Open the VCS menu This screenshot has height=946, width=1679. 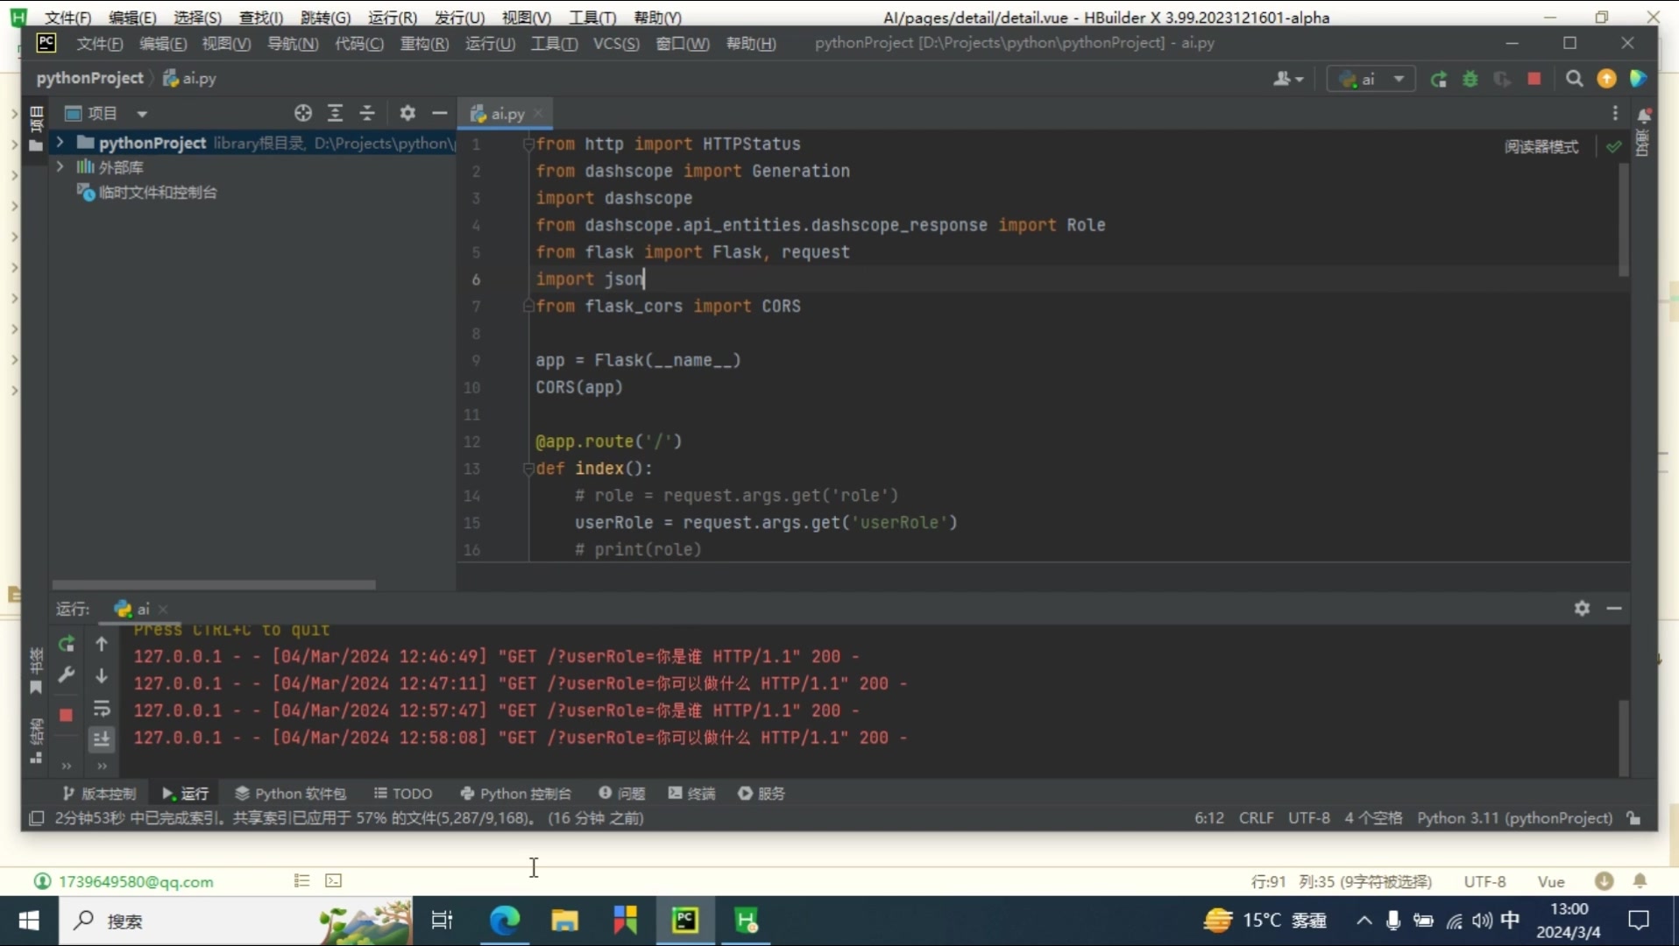point(615,43)
